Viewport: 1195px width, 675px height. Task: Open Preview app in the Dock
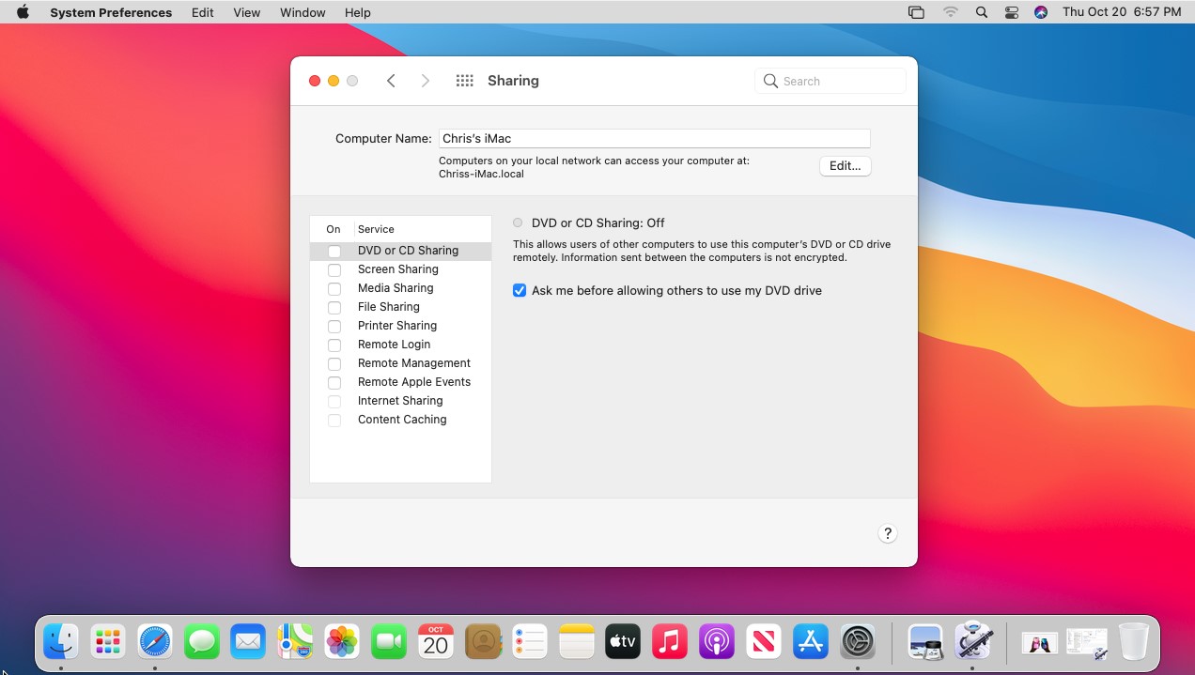[x=926, y=642]
